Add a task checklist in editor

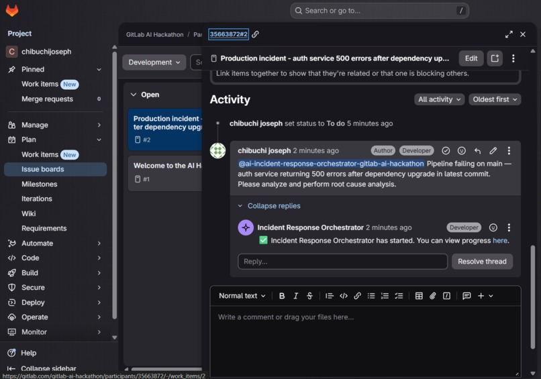coord(399,296)
